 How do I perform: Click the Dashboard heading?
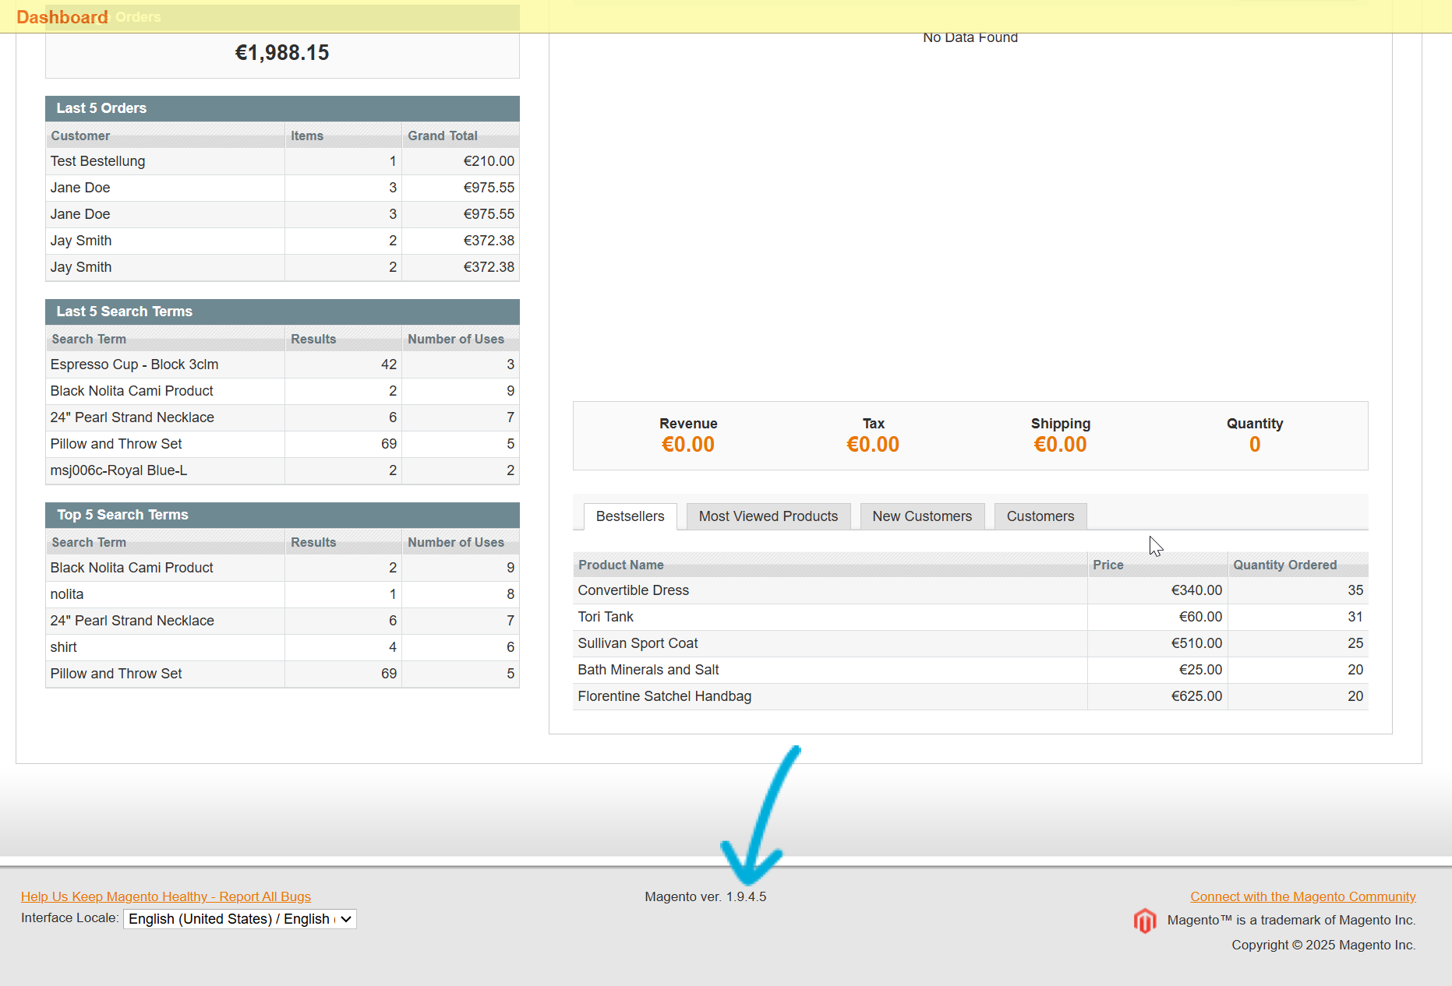pos(62,16)
